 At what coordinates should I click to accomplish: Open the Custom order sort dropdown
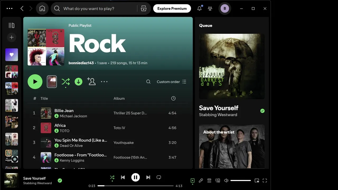tap(171, 82)
